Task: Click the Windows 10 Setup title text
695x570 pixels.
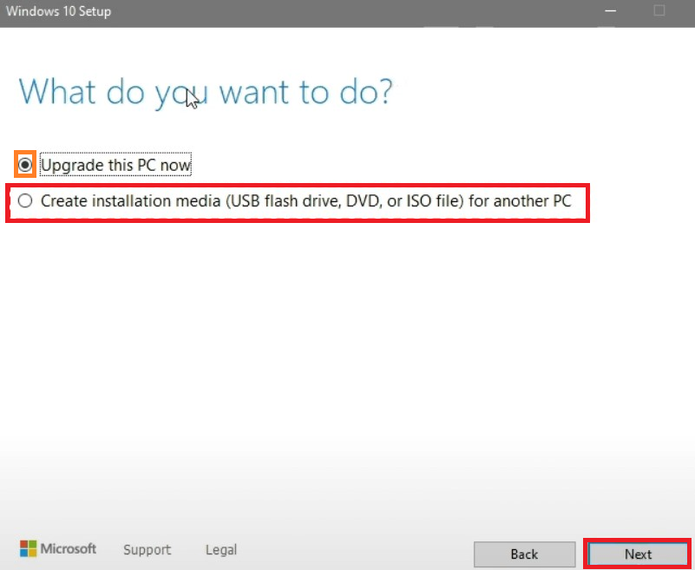Action: pyautogui.click(x=58, y=11)
